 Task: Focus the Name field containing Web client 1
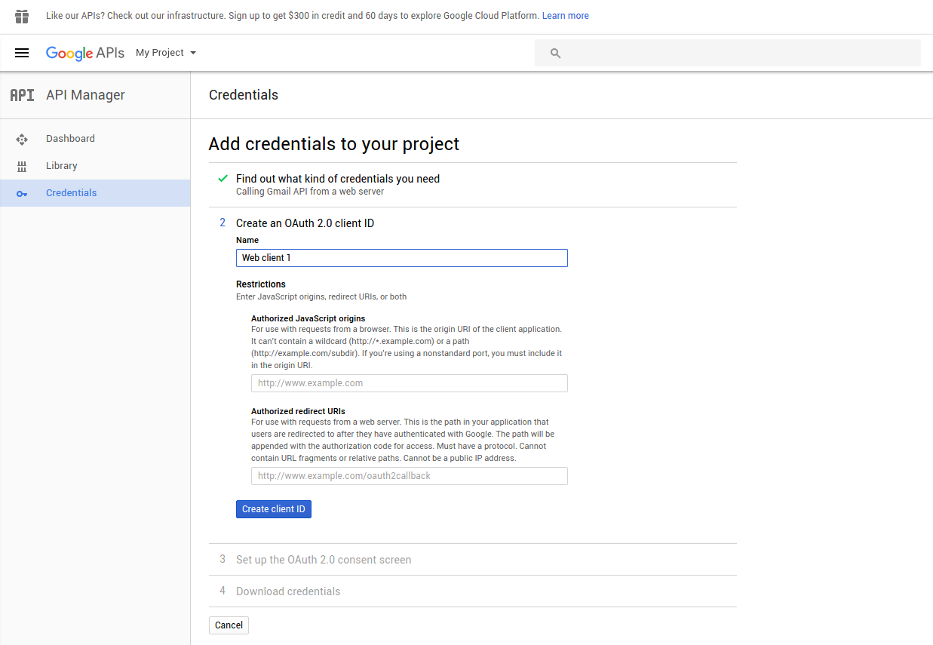point(401,258)
